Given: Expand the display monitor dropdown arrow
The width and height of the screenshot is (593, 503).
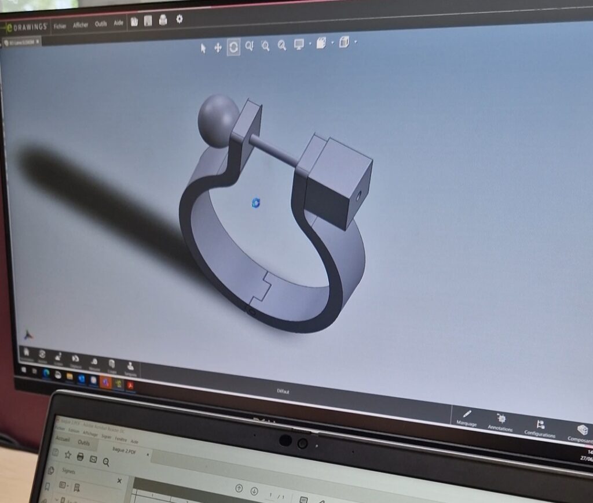Looking at the screenshot, I should pos(310,43).
